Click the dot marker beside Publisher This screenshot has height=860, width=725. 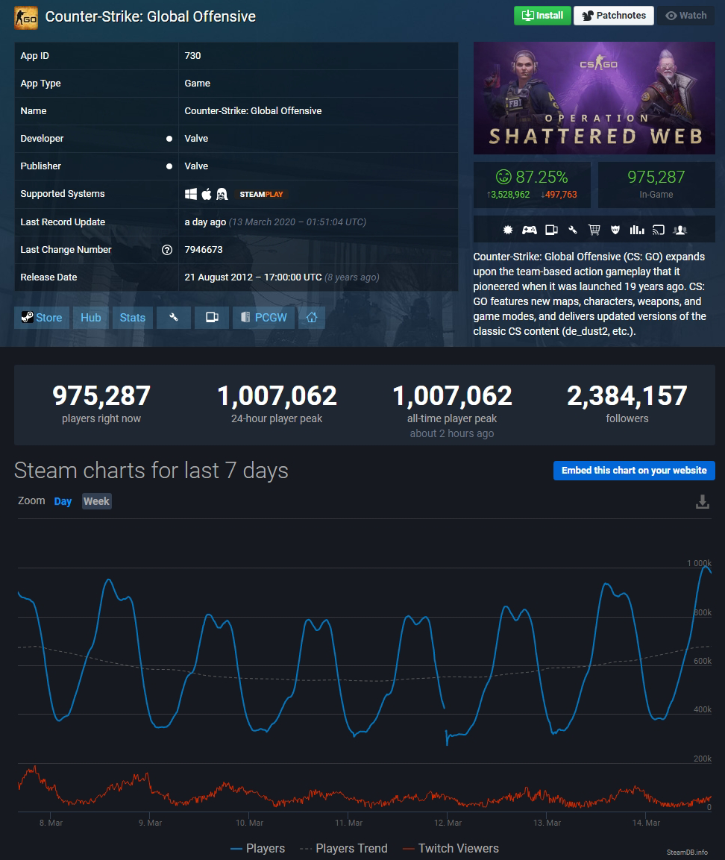click(169, 166)
